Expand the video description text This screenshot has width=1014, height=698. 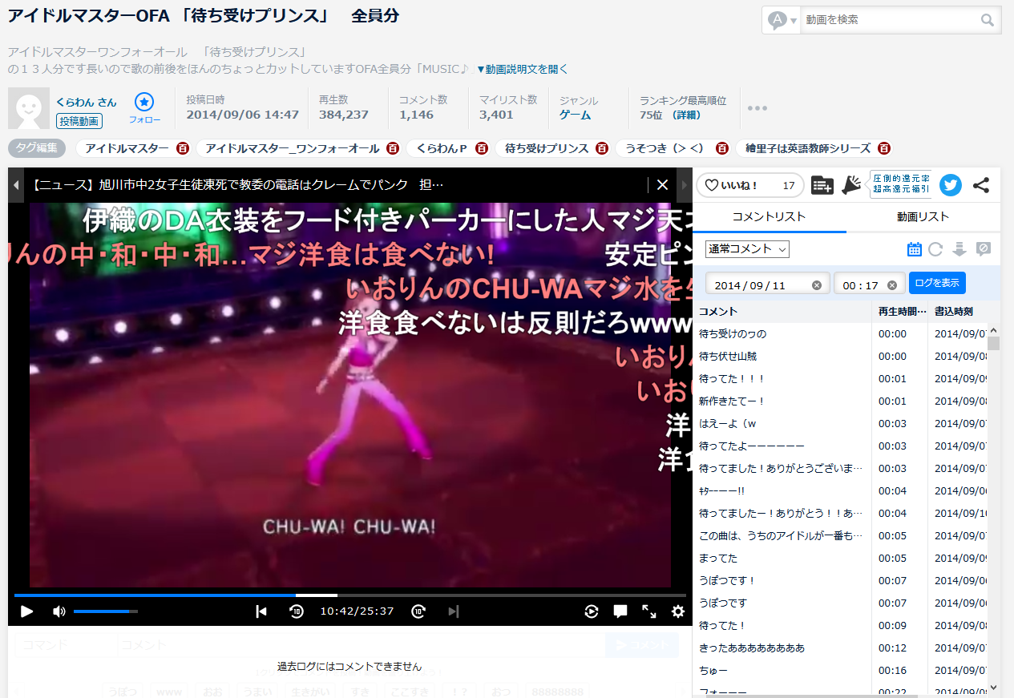pos(523,70)
